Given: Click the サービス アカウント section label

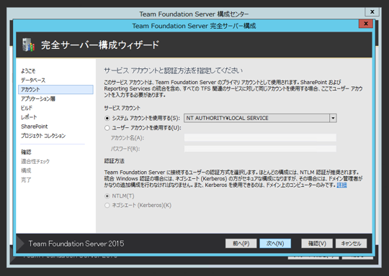Looking at the screenshot, I should (x=122, y=108).
